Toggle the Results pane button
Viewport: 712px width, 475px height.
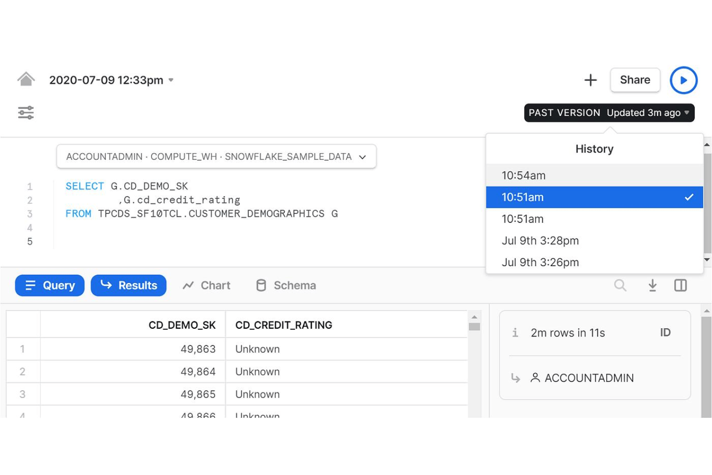(128, 285)
